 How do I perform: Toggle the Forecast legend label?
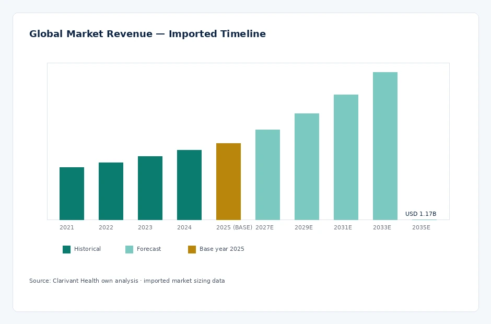click(149, 249)
